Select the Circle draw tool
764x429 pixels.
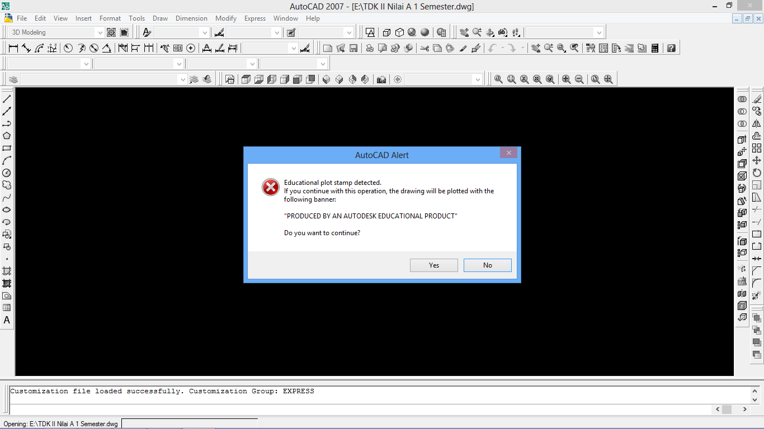point(7,173)
